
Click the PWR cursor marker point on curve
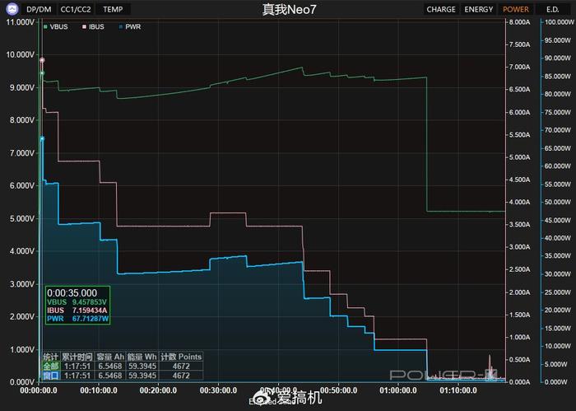[42, 138]
